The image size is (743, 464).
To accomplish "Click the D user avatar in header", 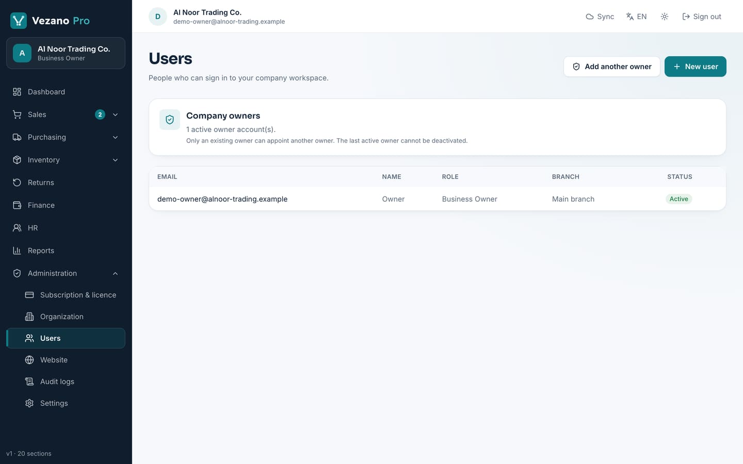I will point(158,16).
